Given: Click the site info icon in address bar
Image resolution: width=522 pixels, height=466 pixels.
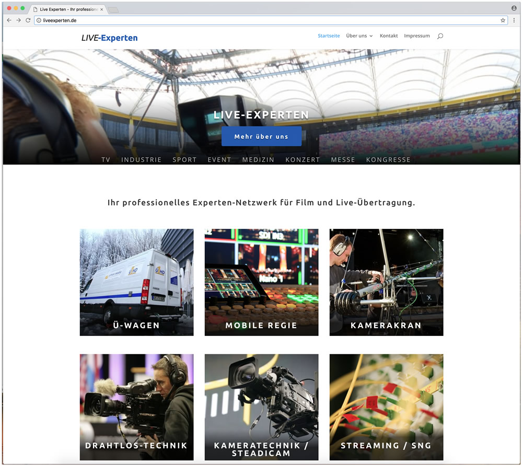Looking at the screenshot, I should point(39,20).
